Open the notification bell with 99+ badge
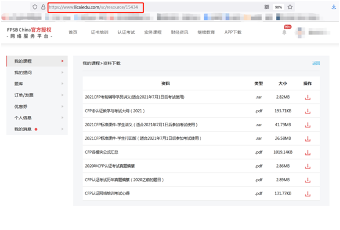This screenshot has height=230, width=340. tap(285, 32)
